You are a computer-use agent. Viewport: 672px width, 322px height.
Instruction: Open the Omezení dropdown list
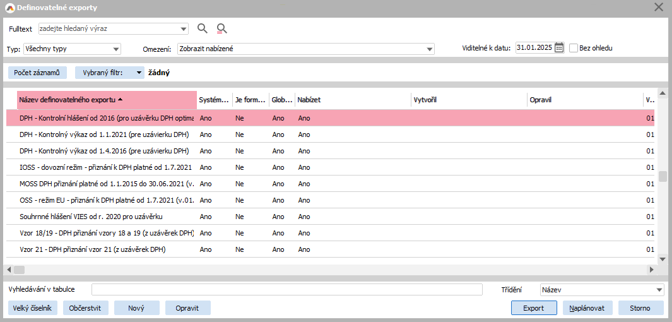430,49
